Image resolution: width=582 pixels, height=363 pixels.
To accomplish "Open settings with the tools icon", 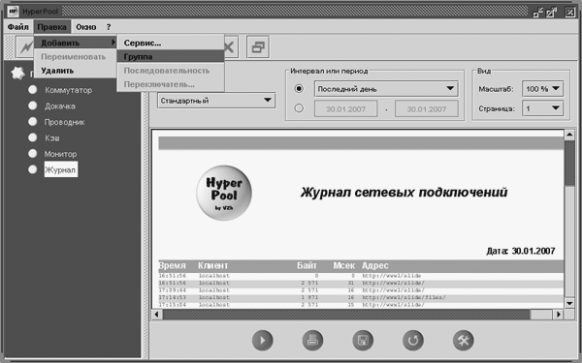I will [x=464, y=340].
